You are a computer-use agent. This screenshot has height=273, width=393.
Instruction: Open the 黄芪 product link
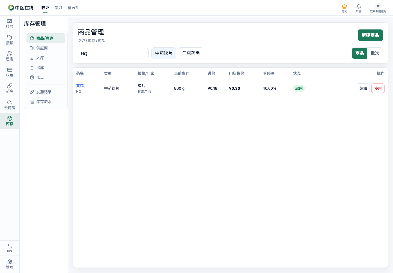pyautogui.click(x=80, y=86)
